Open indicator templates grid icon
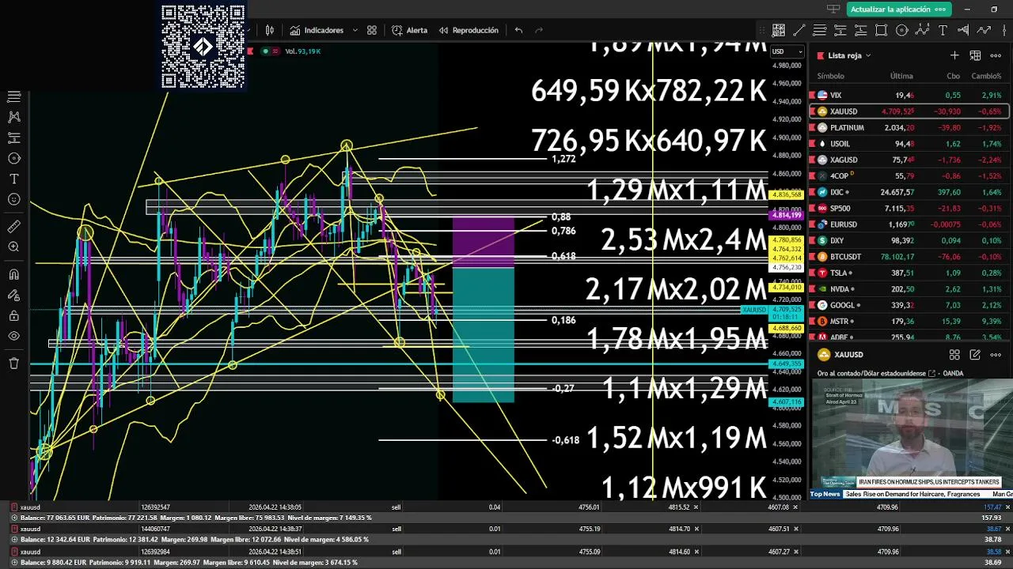 [372, 30]
